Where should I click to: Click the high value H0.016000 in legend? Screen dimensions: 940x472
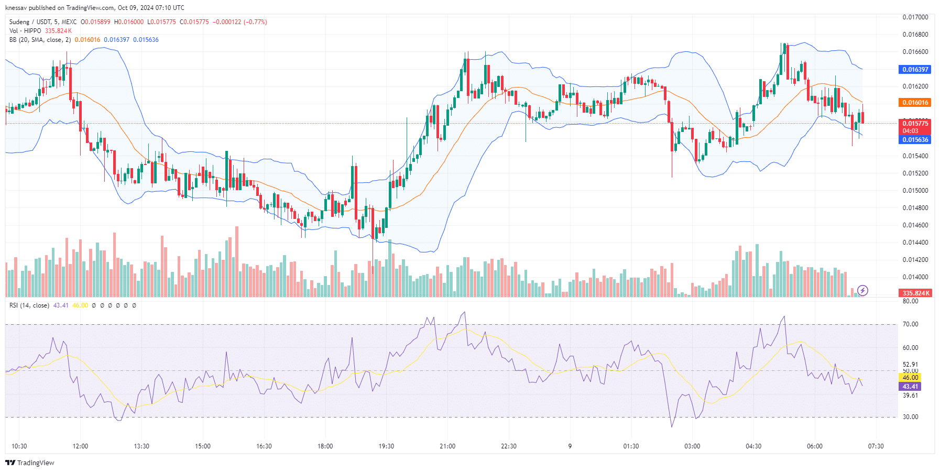click(129, 22)
